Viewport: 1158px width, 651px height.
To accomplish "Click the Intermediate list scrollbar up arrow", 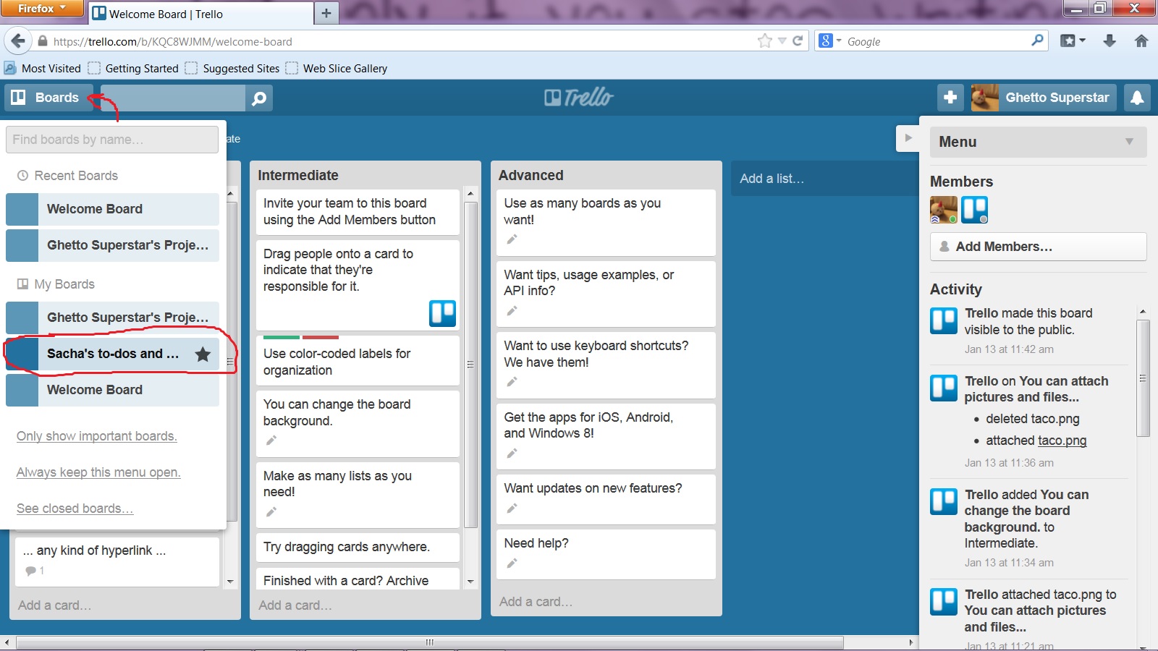I will 470,194.
